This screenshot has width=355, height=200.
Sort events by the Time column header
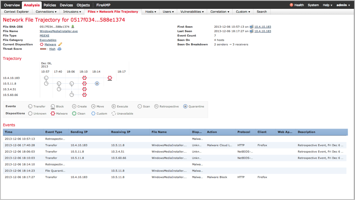(x=23, y=132)
